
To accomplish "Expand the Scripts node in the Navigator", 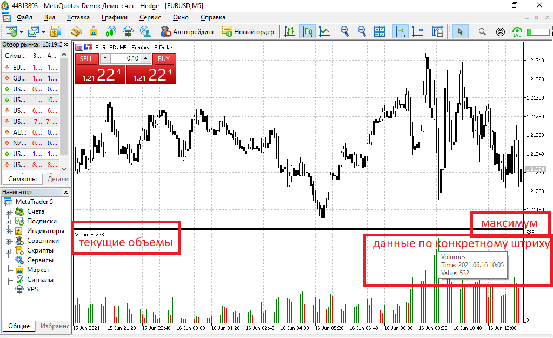I will pyautogui.click(x=9, y=250).
